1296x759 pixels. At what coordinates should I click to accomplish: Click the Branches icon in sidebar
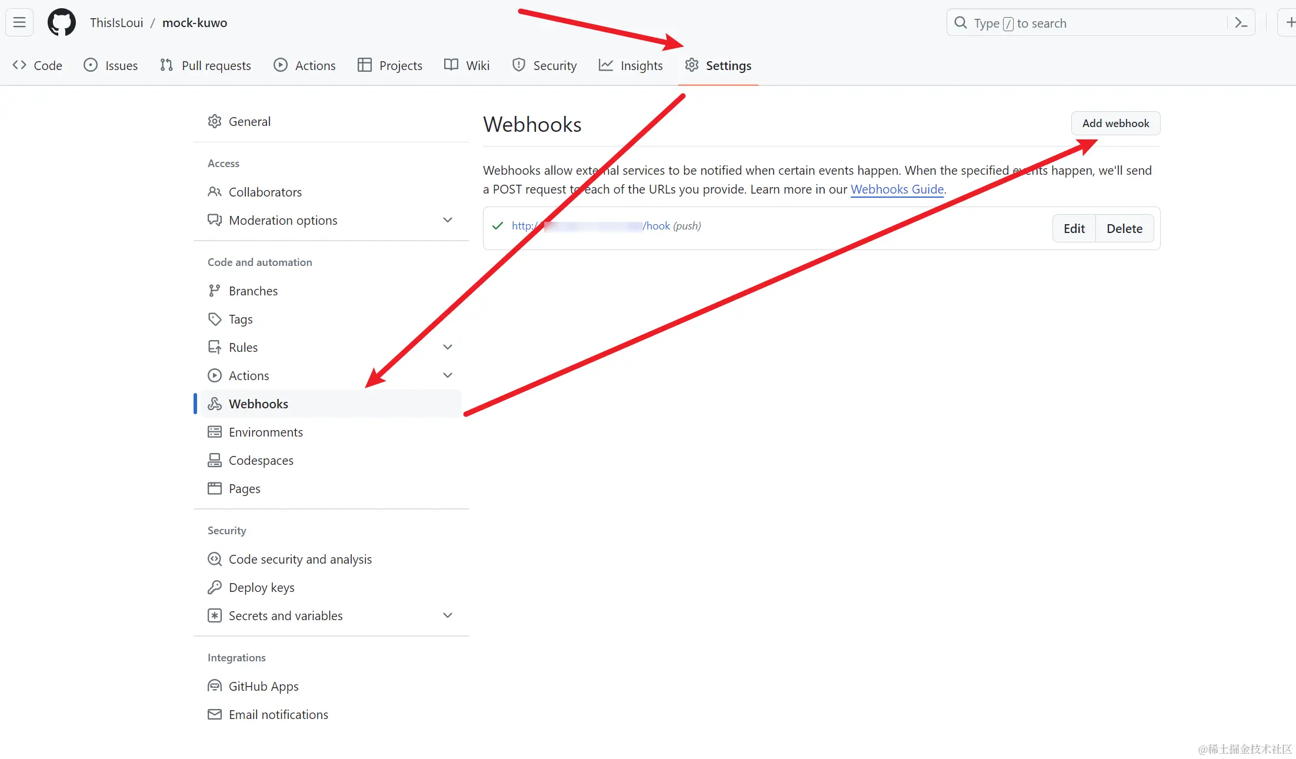tap(215, 291)
